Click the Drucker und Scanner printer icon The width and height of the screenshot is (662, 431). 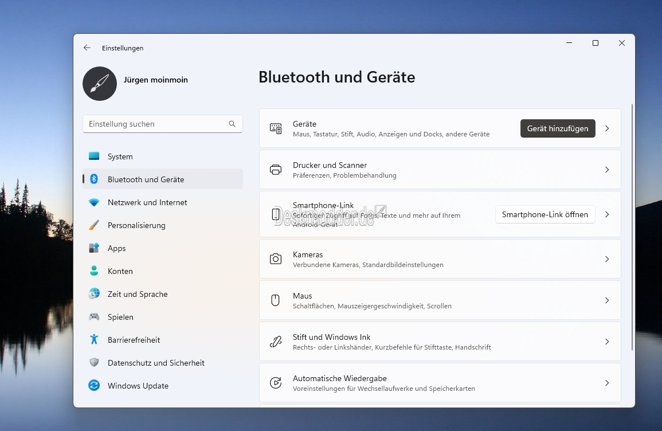[x=276, y=170]
